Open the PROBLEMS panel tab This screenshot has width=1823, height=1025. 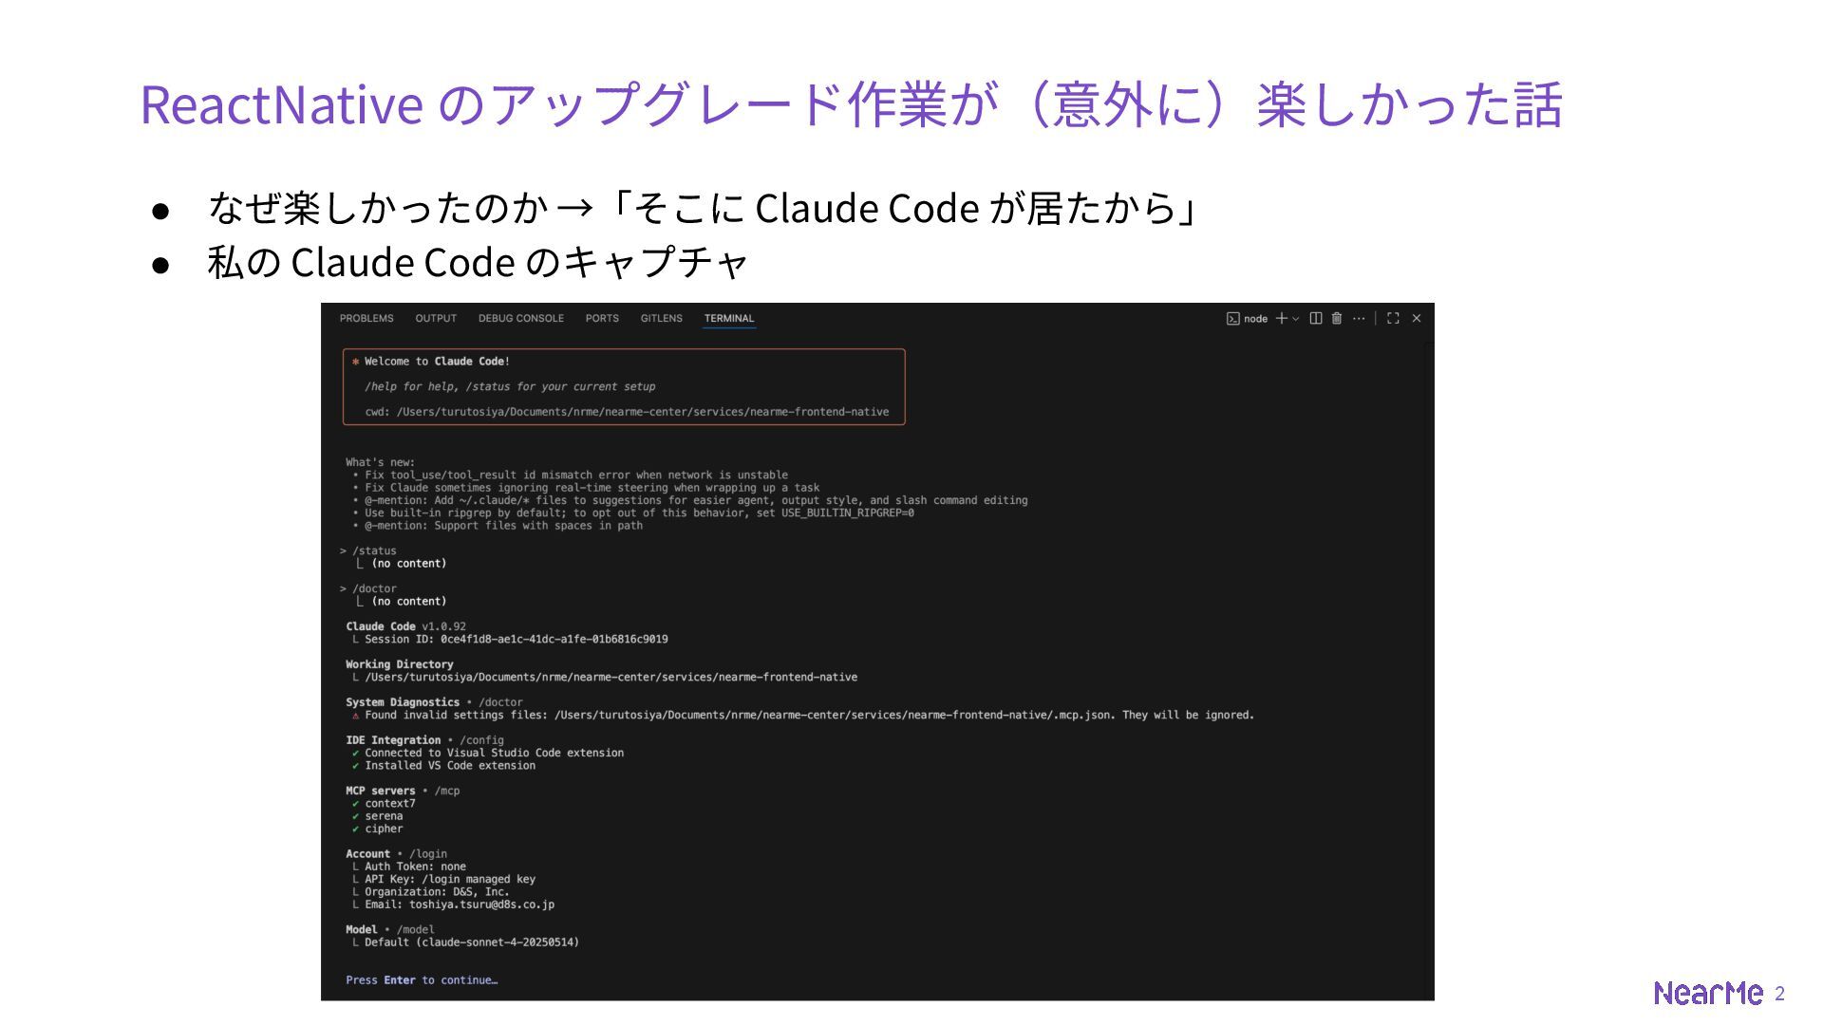366,319
